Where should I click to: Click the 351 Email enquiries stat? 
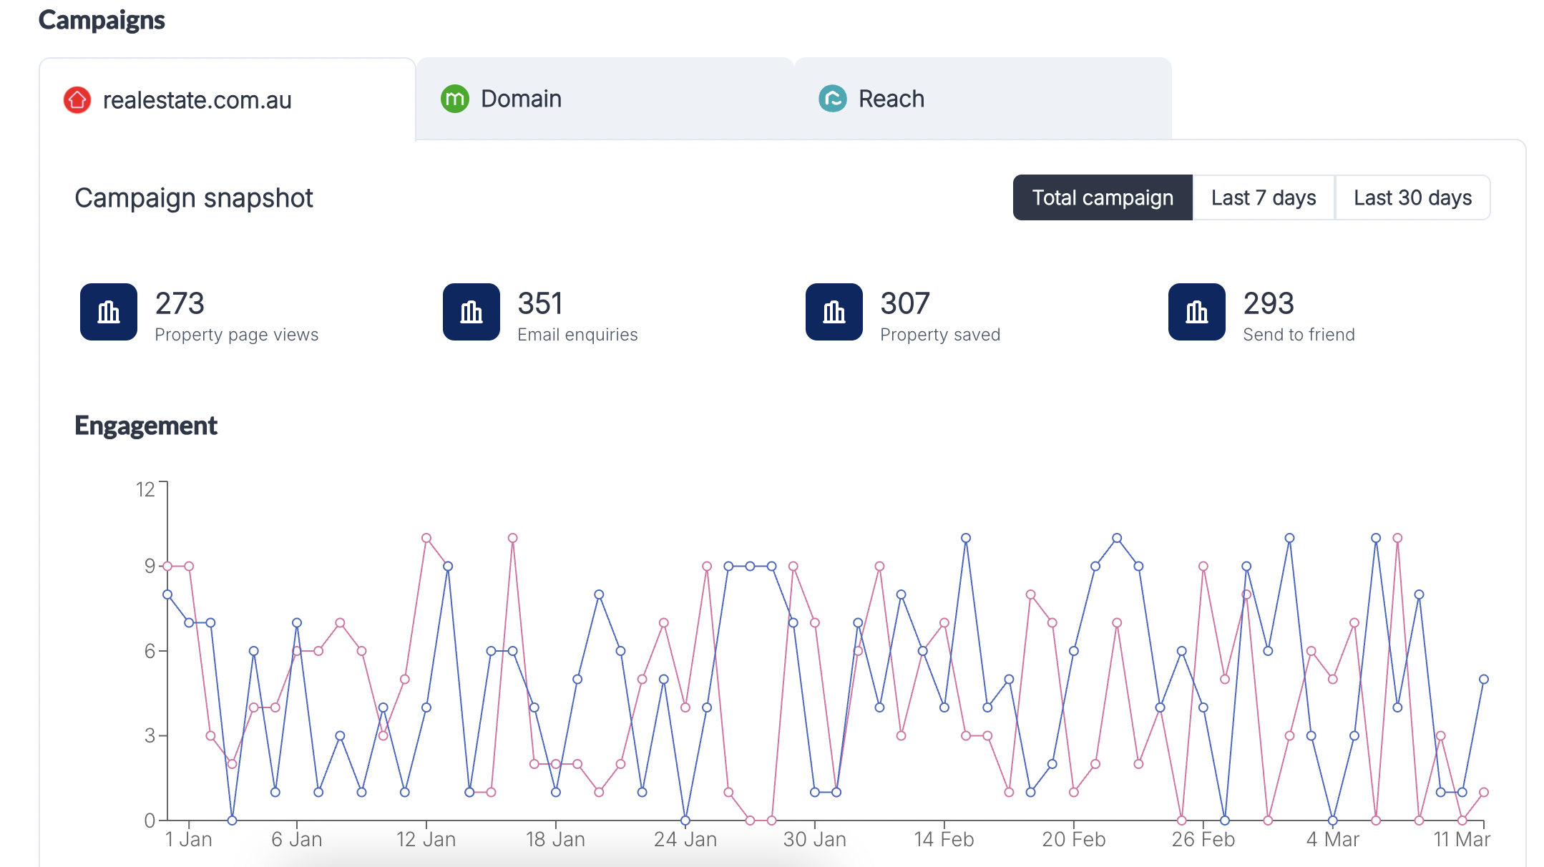[577, 315]
